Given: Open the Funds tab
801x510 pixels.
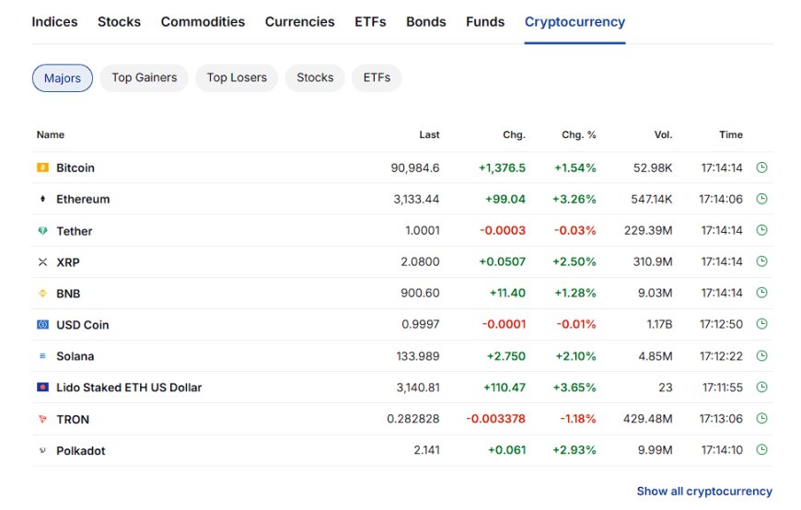Looking at the screenshot, I should [x=485, y=22].
